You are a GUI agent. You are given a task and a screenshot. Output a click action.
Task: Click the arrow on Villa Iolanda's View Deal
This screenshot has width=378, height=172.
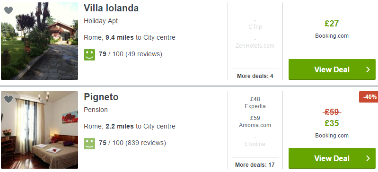click(x=368, y=69)
